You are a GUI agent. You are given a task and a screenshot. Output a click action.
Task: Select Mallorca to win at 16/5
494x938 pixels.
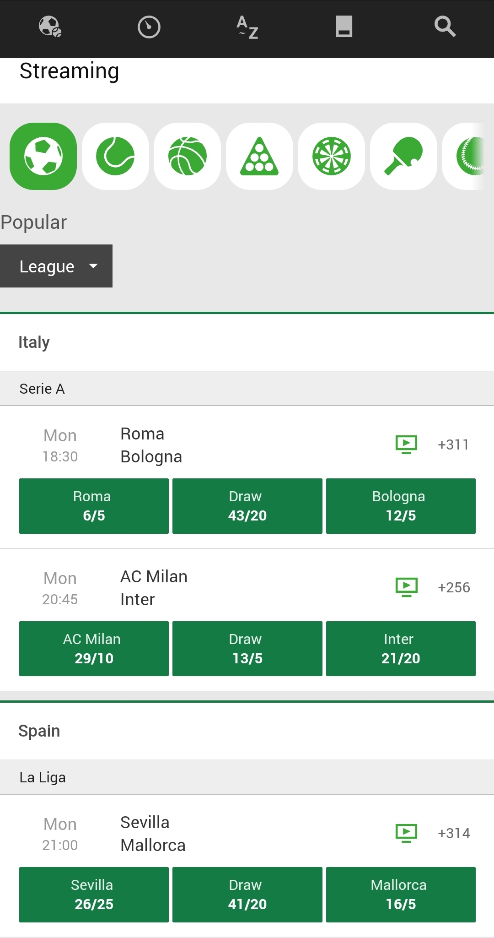400,894
